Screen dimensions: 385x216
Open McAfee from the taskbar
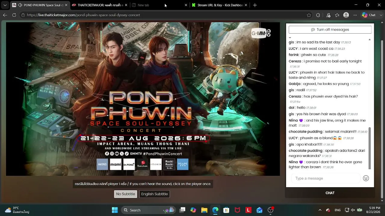(x=237, y=210)
